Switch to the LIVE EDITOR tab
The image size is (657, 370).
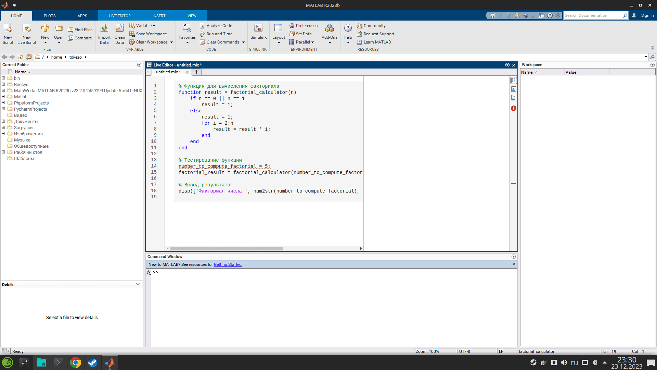click(120, 16)
